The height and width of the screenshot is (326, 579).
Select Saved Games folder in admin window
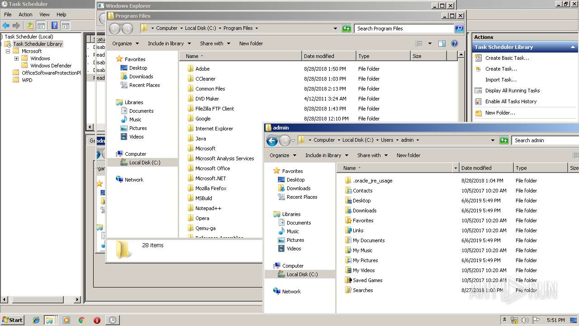pyautogui.click(x=367, y=280)
